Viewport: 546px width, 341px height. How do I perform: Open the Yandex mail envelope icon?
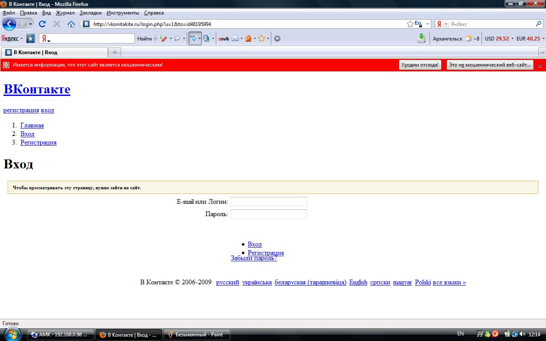click(235, 38)
